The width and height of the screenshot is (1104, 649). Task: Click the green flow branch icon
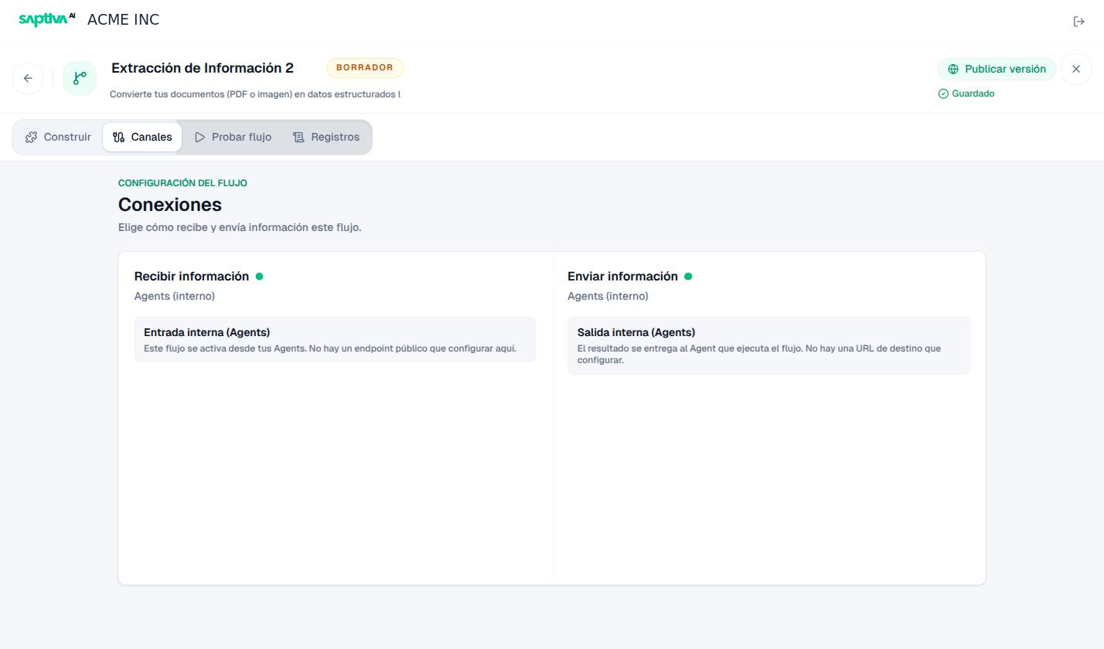(80, 78)
